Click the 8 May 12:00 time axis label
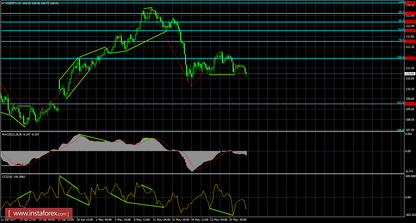The image size is (416, 223). 142,220
